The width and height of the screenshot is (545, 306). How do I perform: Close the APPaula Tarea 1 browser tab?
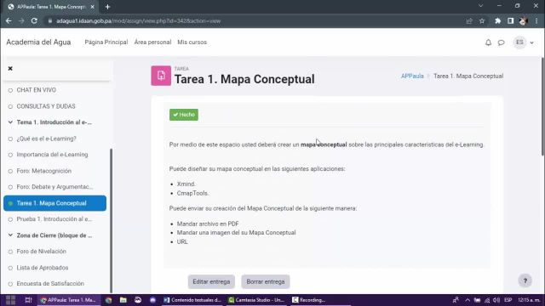[x=92, y=7]
